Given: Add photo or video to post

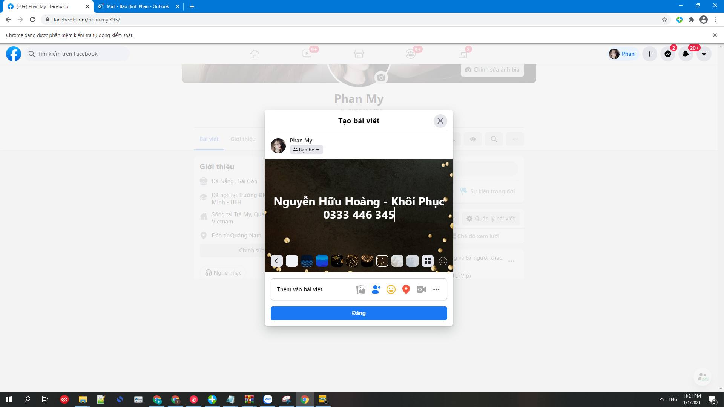Looking at the screenshot, I should [x=361, y=289].
